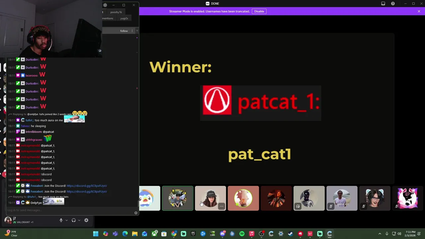Launch Copilot from the taskbar
The height and width of the screenshot is (239, 425).
coord(106,234)
